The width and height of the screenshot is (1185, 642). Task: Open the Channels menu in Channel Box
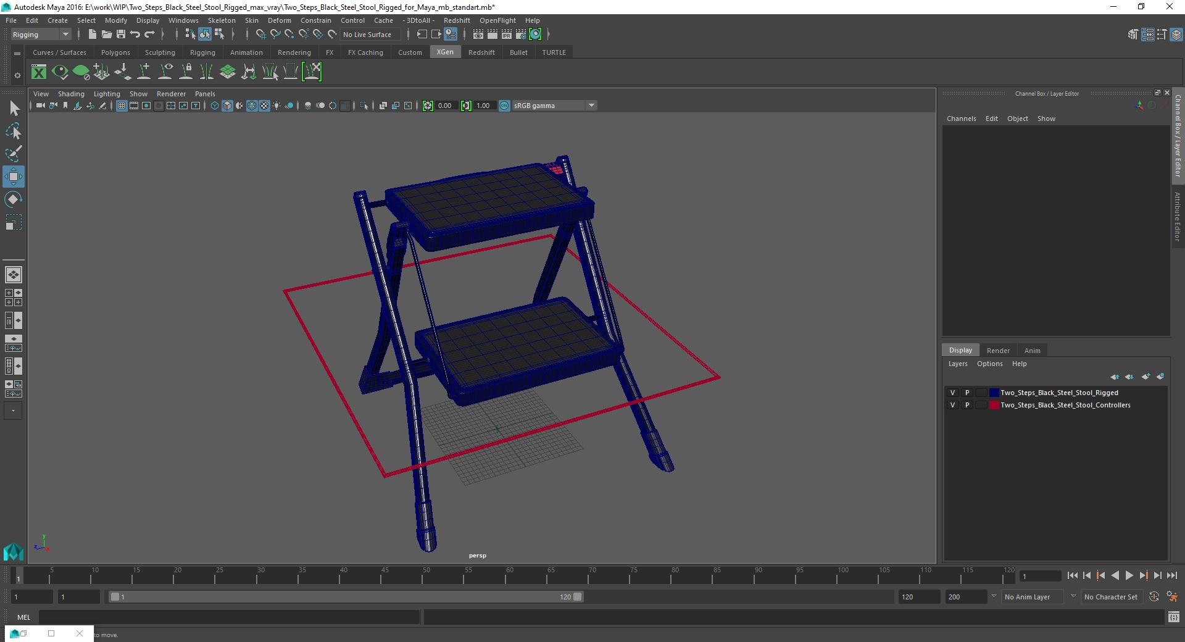(962, 119)
